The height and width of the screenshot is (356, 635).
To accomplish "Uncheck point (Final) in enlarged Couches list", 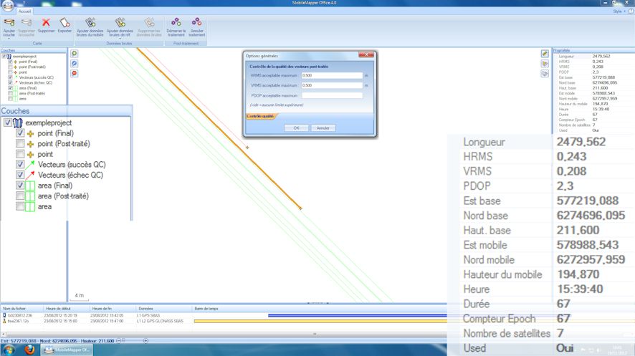I will [x=20, y=133].
